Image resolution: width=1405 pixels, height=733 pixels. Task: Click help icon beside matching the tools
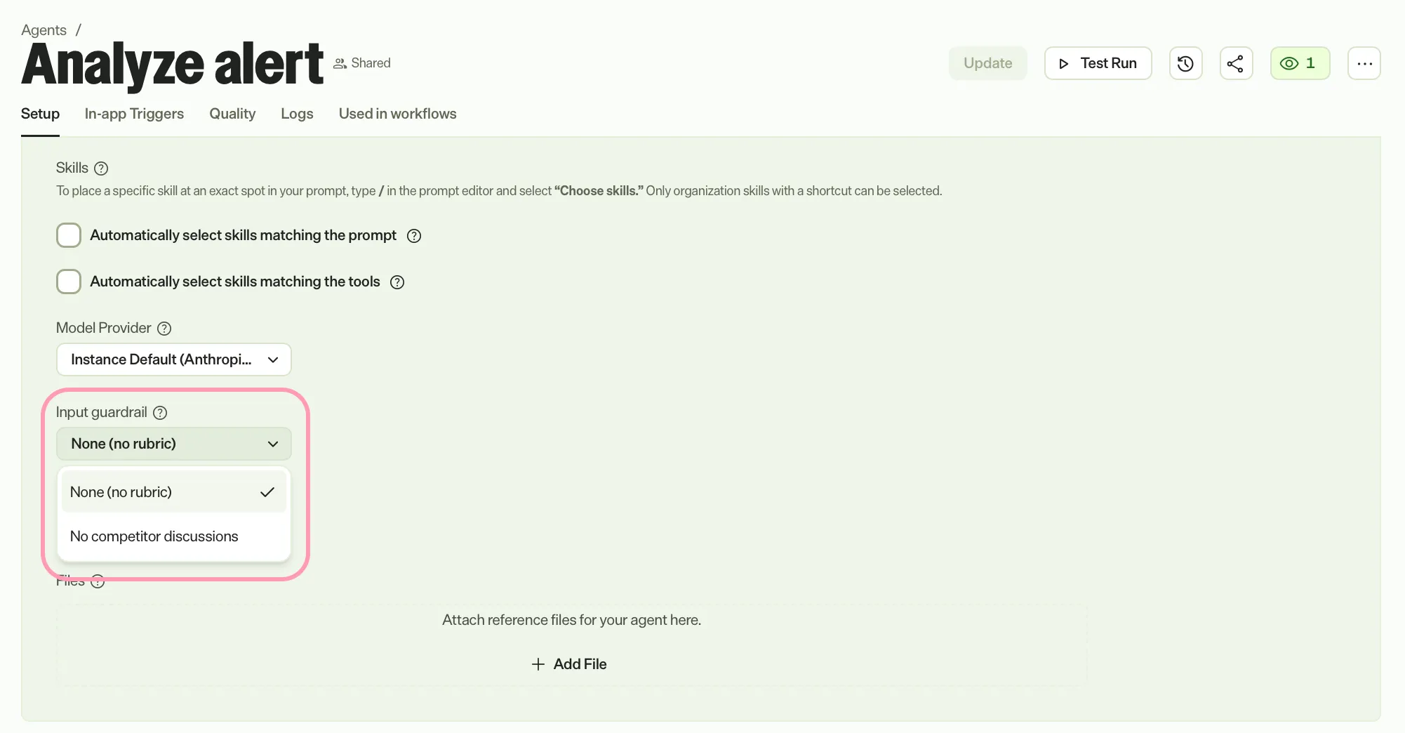tap(397, 282)
